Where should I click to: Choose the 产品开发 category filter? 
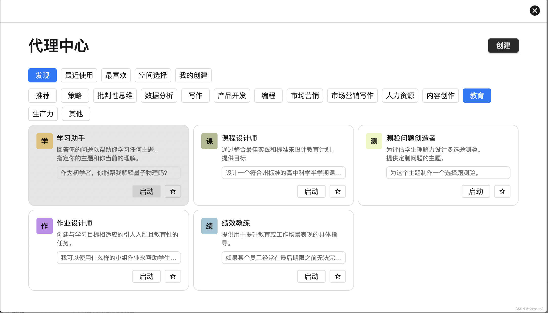coord(232,96)
